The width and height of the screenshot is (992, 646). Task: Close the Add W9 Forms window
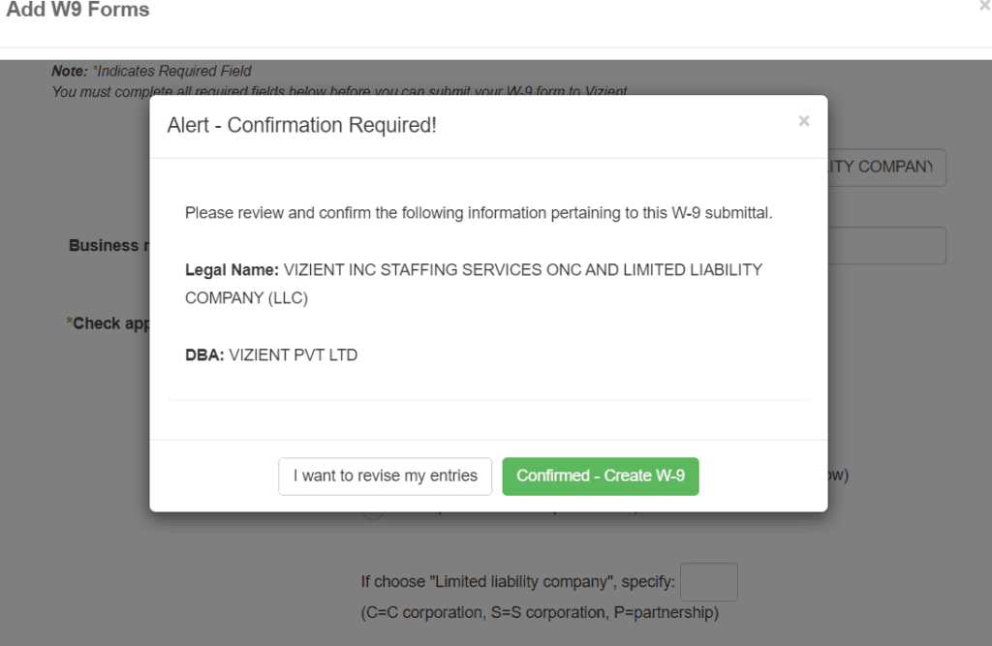point(985,6)
